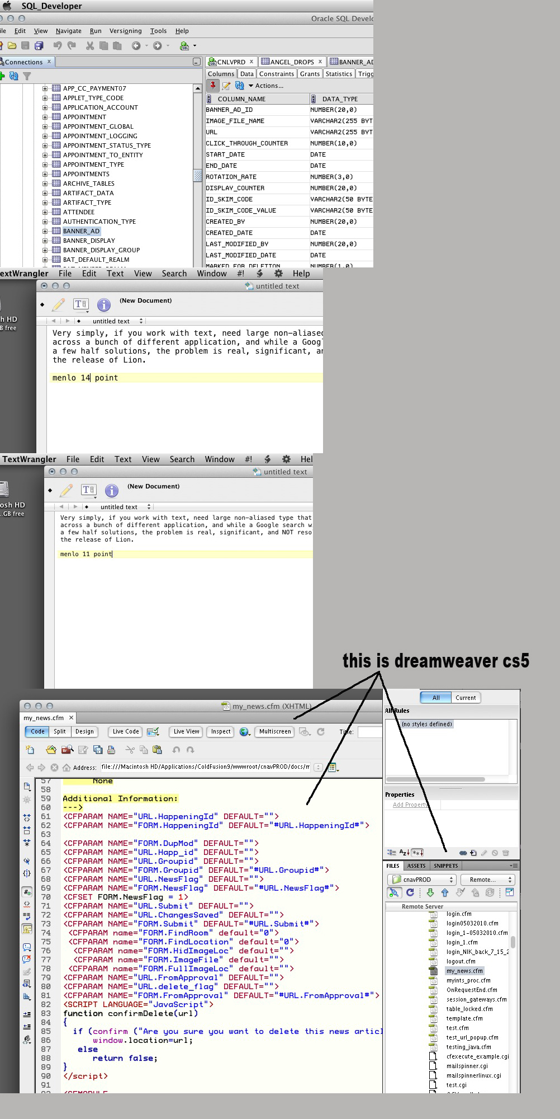Click the CSS rules horizontal scrollbar
Image resolution: width=560 pixels, height=1119 pixels.
point(435,779)
